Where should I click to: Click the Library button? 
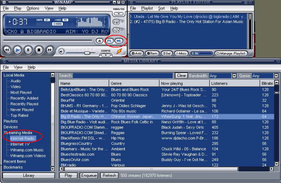(29, 175)
